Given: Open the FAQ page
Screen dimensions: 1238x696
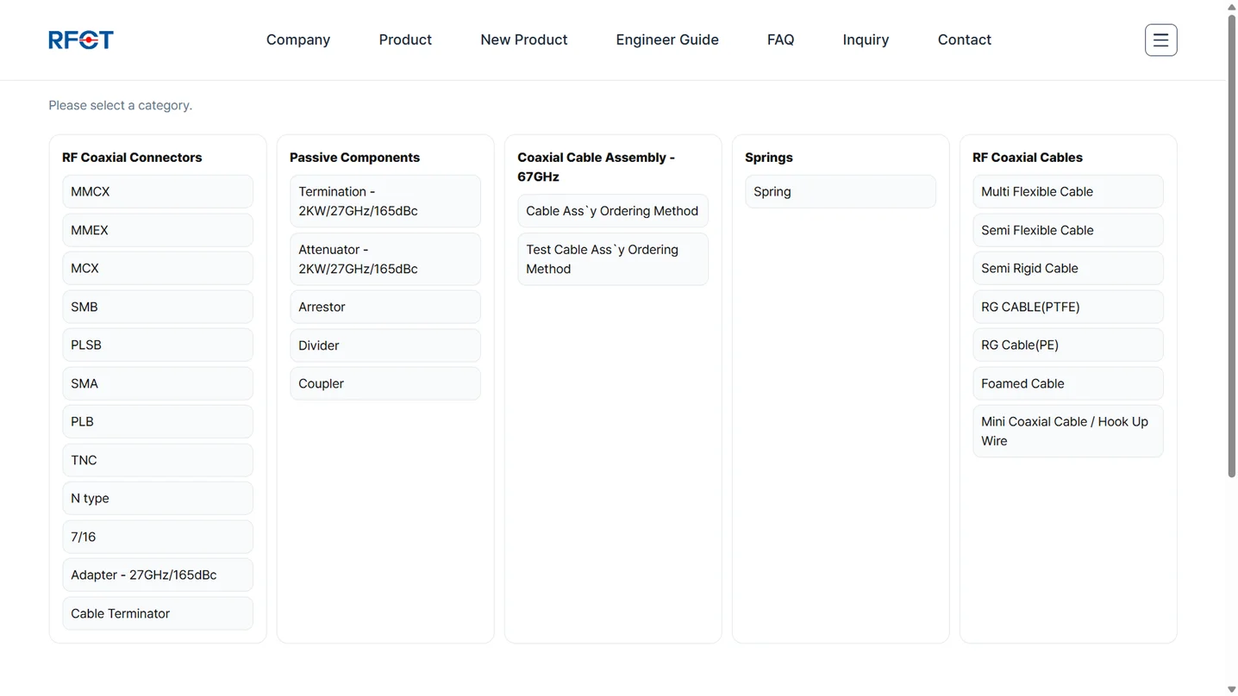Looking at the screenshot, I should tap(780, 40).
